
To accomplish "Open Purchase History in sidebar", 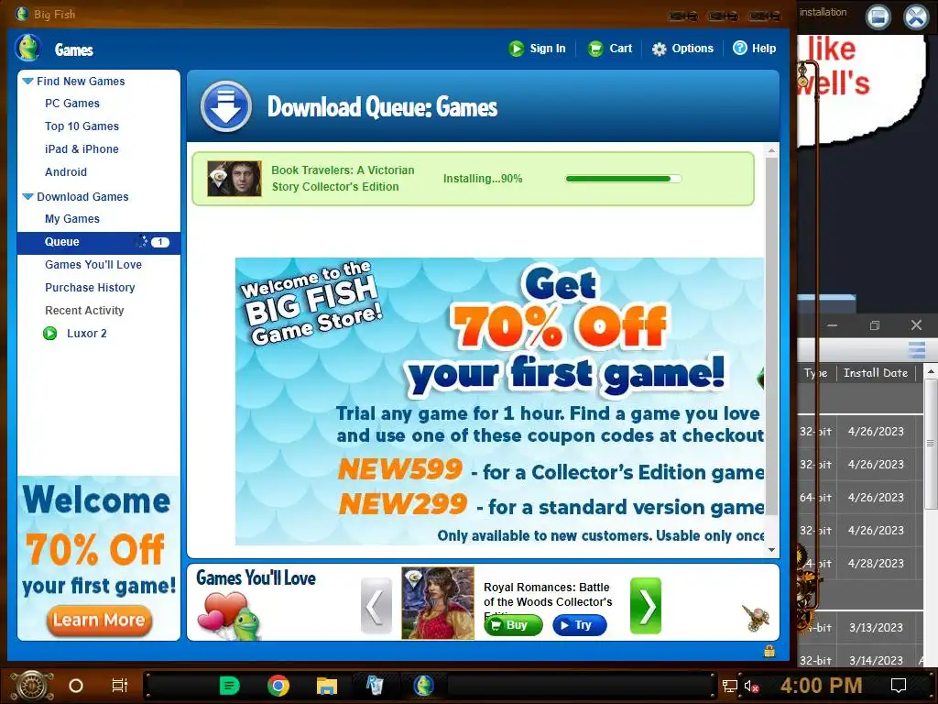I will point(90,287).
